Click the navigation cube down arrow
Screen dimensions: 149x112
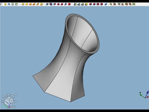pyautogui.click(x=9, y=108)
